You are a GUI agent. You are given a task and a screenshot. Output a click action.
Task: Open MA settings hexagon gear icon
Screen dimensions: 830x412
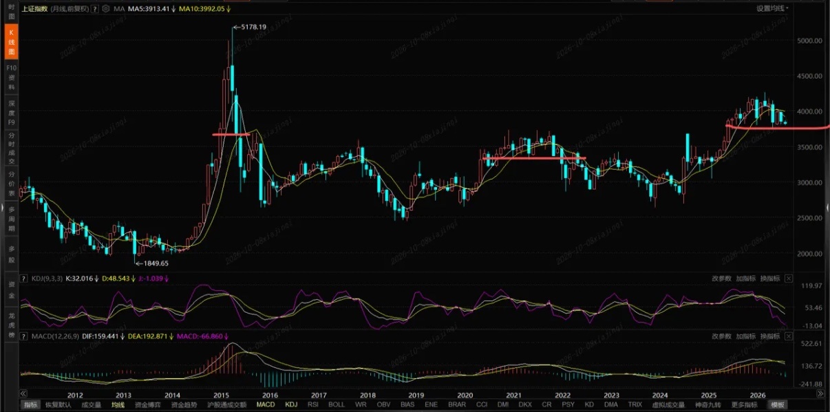click(105, 10)
